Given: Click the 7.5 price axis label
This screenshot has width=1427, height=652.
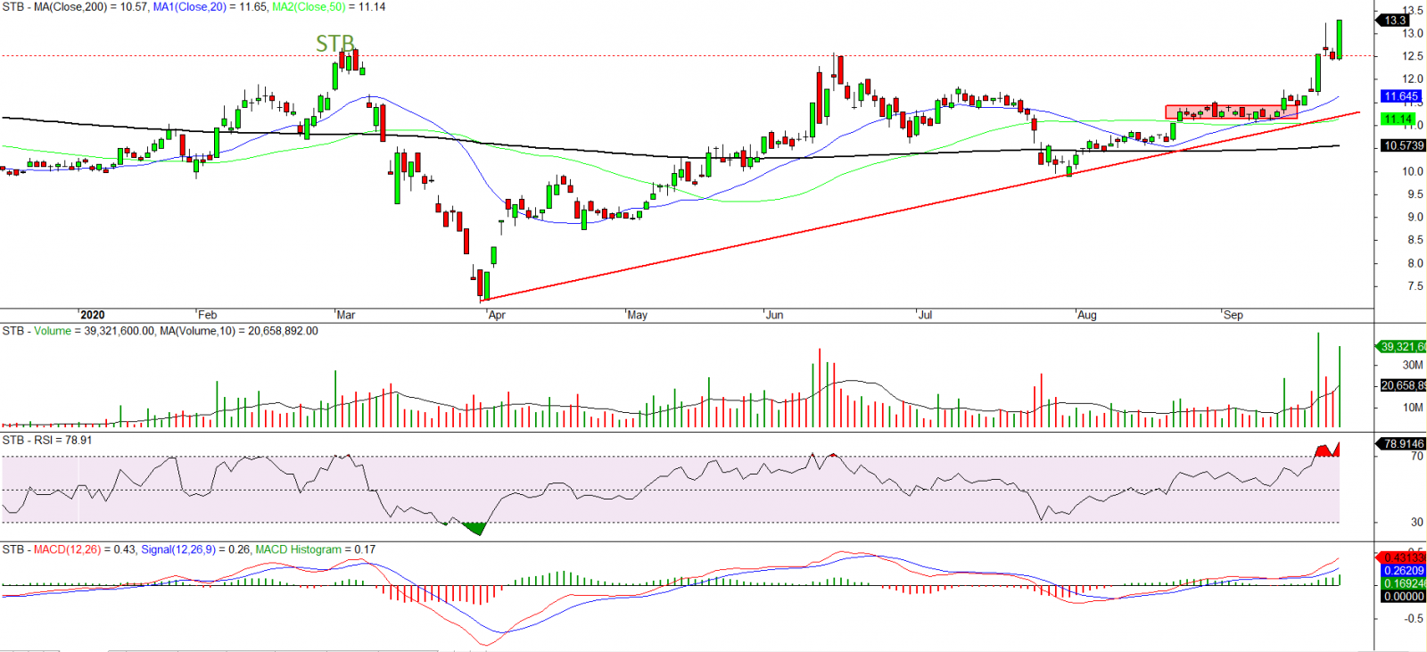Looking at the screenshot, I should 1415,286.
